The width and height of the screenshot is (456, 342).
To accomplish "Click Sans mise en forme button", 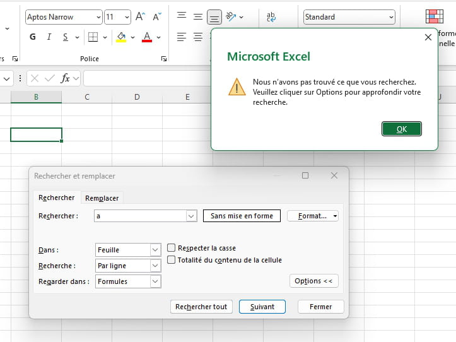I will point(242,216).
